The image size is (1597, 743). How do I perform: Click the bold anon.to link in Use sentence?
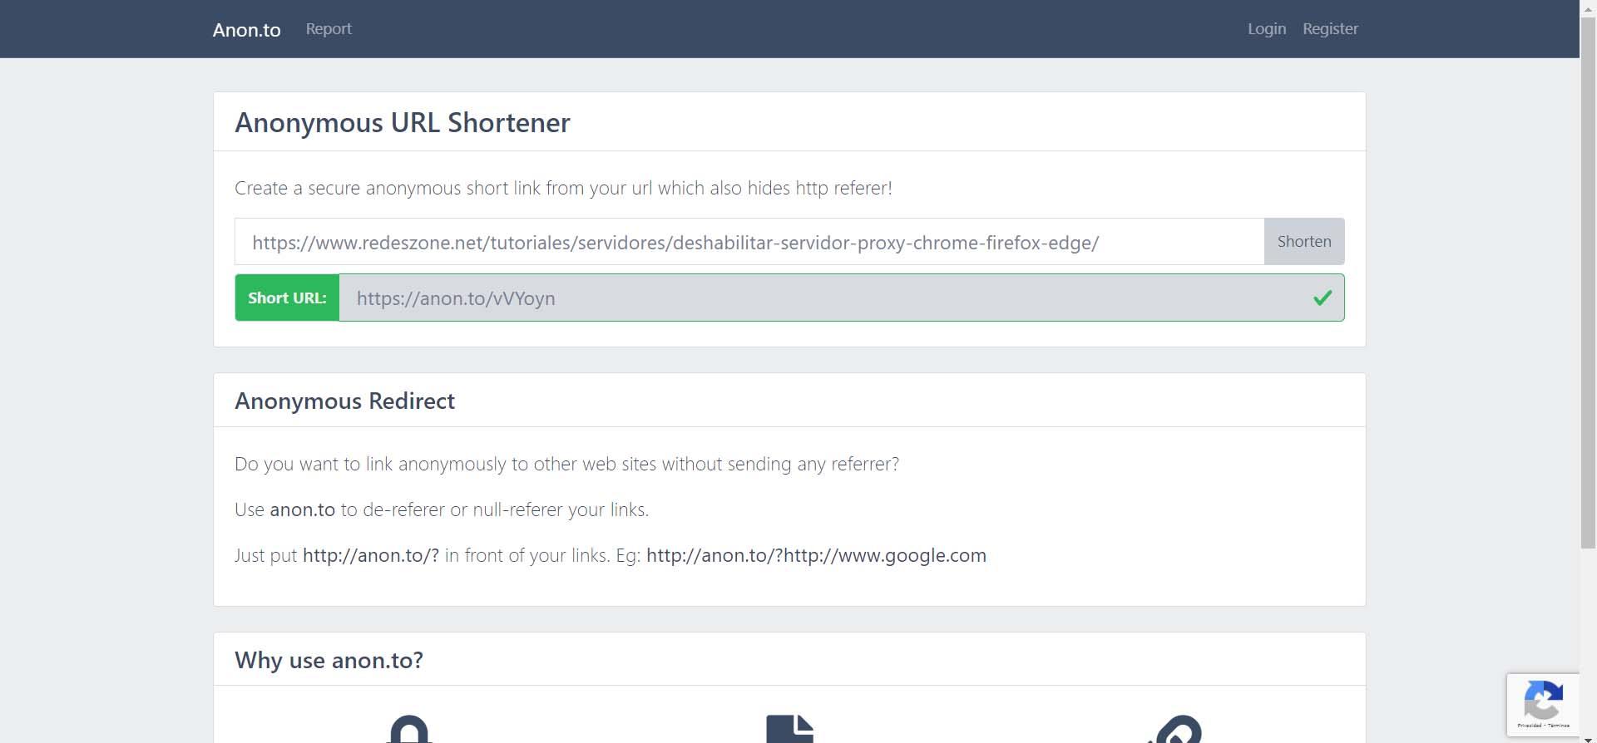pos(303,509)
